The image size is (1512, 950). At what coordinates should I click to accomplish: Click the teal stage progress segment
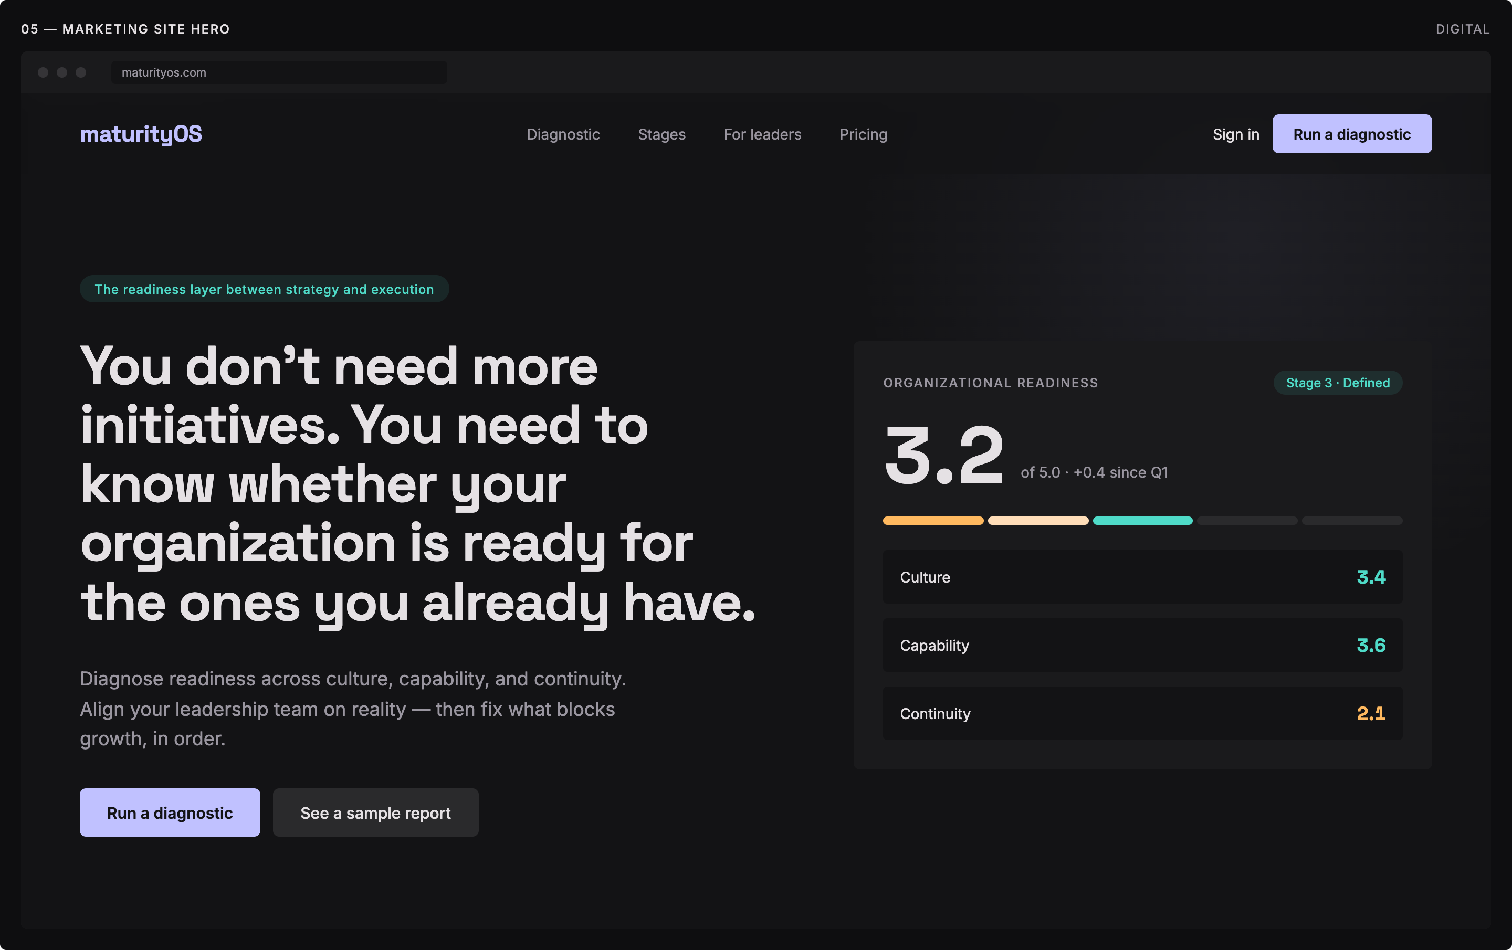(x=1143, y=521)
